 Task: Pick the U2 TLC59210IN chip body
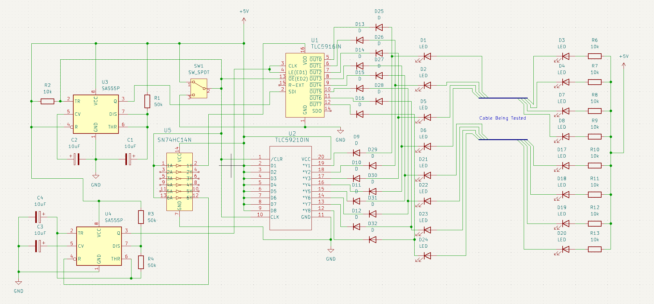point(290,188)
